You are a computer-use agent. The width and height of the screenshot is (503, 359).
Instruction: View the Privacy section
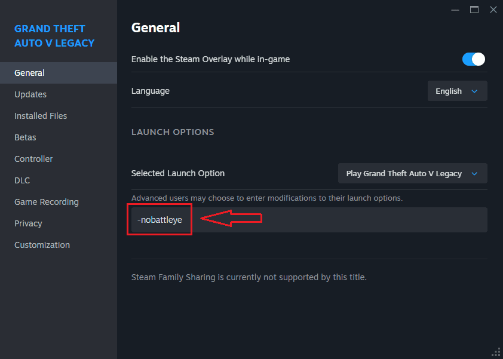click(x=28, y=223)
